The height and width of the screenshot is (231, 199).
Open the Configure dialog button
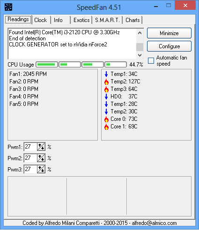click(169, 46)
